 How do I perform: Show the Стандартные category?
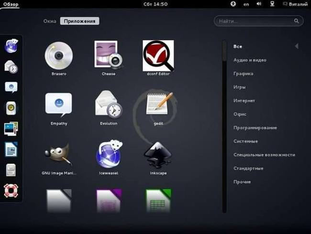coord(248,168)
